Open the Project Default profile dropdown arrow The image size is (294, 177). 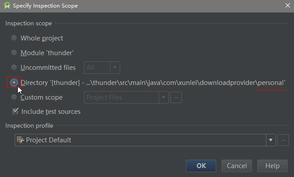pyautogui.click(x=271, y=140)
